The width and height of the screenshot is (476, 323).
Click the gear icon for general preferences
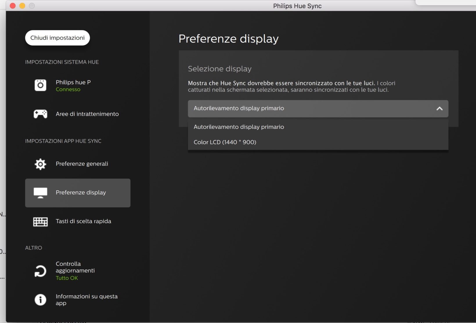click(40, 164)
